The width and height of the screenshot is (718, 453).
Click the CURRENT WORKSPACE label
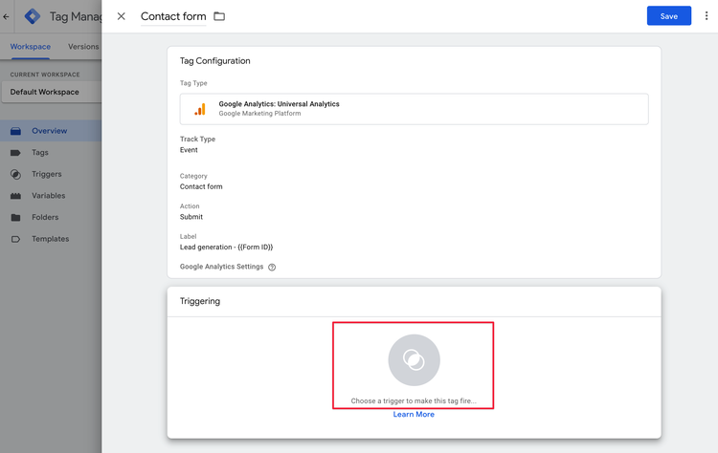pyautogui.click(x=45, y=75)
